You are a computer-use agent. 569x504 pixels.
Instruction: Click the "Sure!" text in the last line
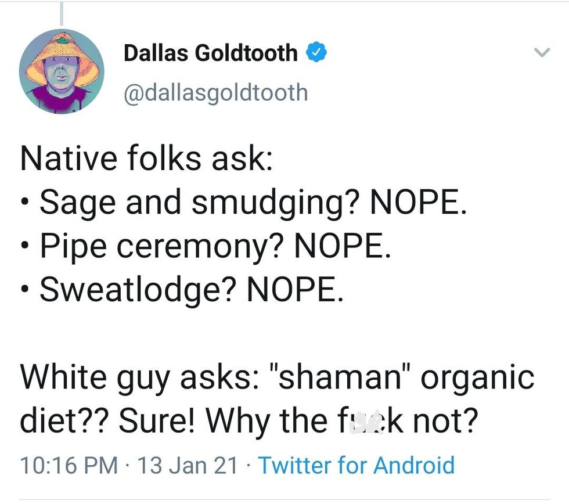pyautogui.click(x=154, y=420)
